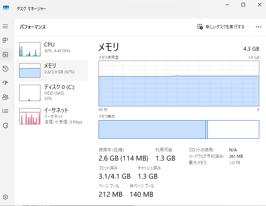Go to the Processes page icon
This screenshot has height=206, width=266.
point(5,40)
